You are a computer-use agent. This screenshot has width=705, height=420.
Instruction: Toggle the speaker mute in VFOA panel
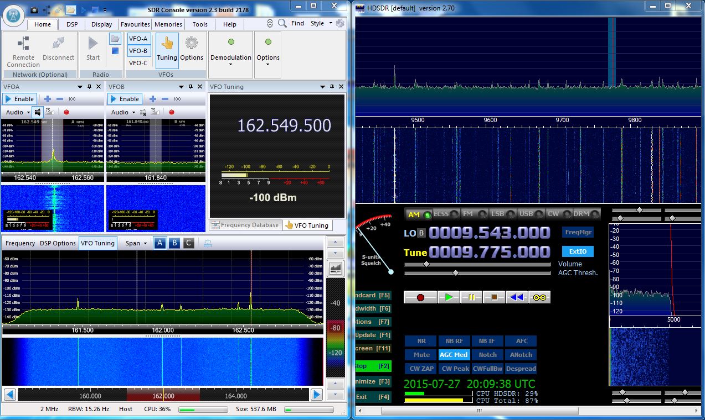(x=37, y=112)
